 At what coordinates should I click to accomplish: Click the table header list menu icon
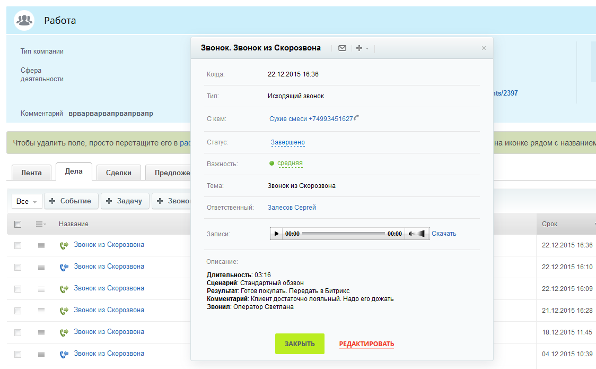[x=40, y=224]
